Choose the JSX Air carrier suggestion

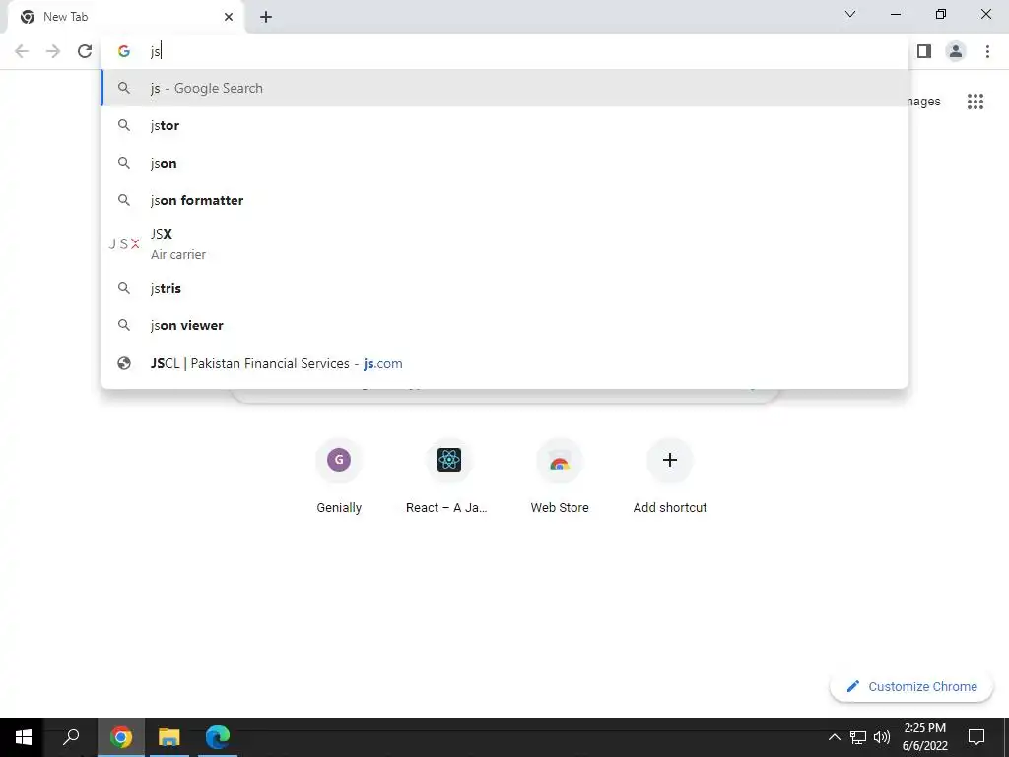[504, 244]
